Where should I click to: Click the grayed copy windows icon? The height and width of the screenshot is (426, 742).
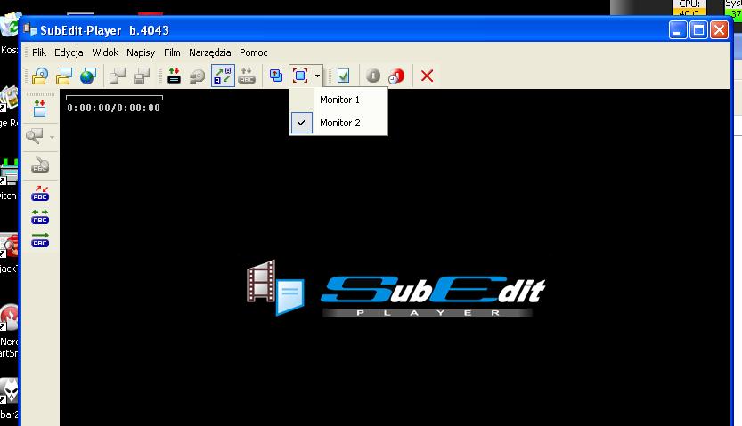coord(118,76)
